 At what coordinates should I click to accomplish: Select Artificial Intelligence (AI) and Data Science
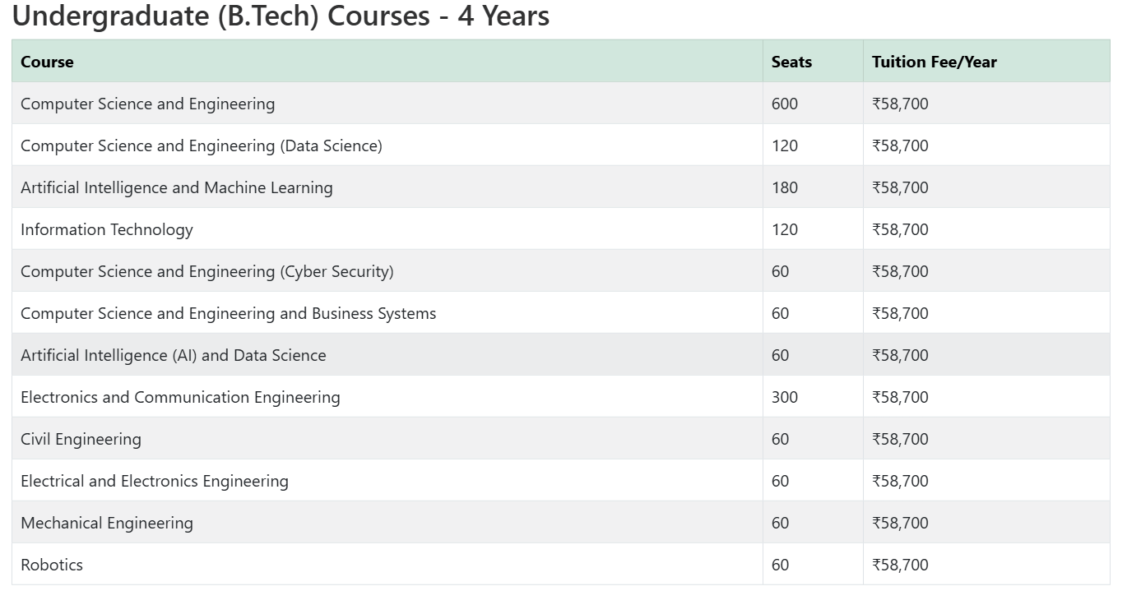173,355
